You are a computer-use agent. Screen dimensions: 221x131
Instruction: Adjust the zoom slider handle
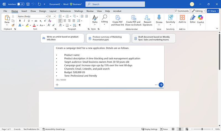(202, 129)
